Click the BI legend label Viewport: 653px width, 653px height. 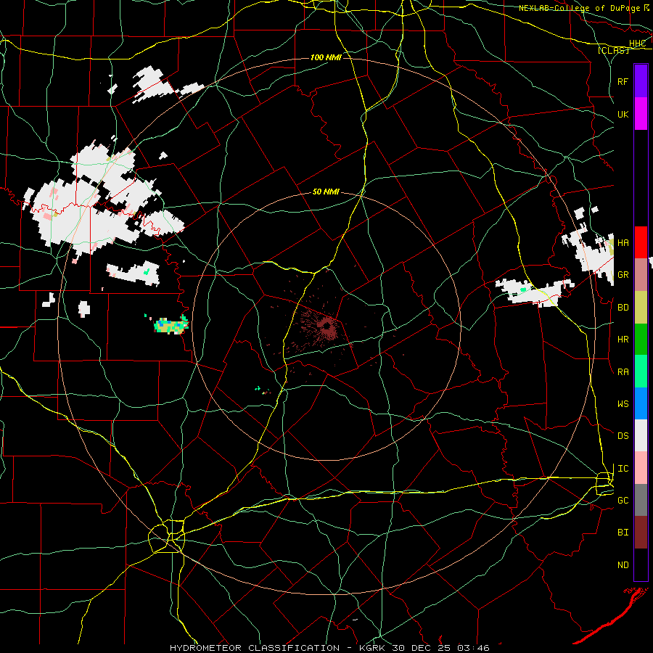click(x=623, y=533)
